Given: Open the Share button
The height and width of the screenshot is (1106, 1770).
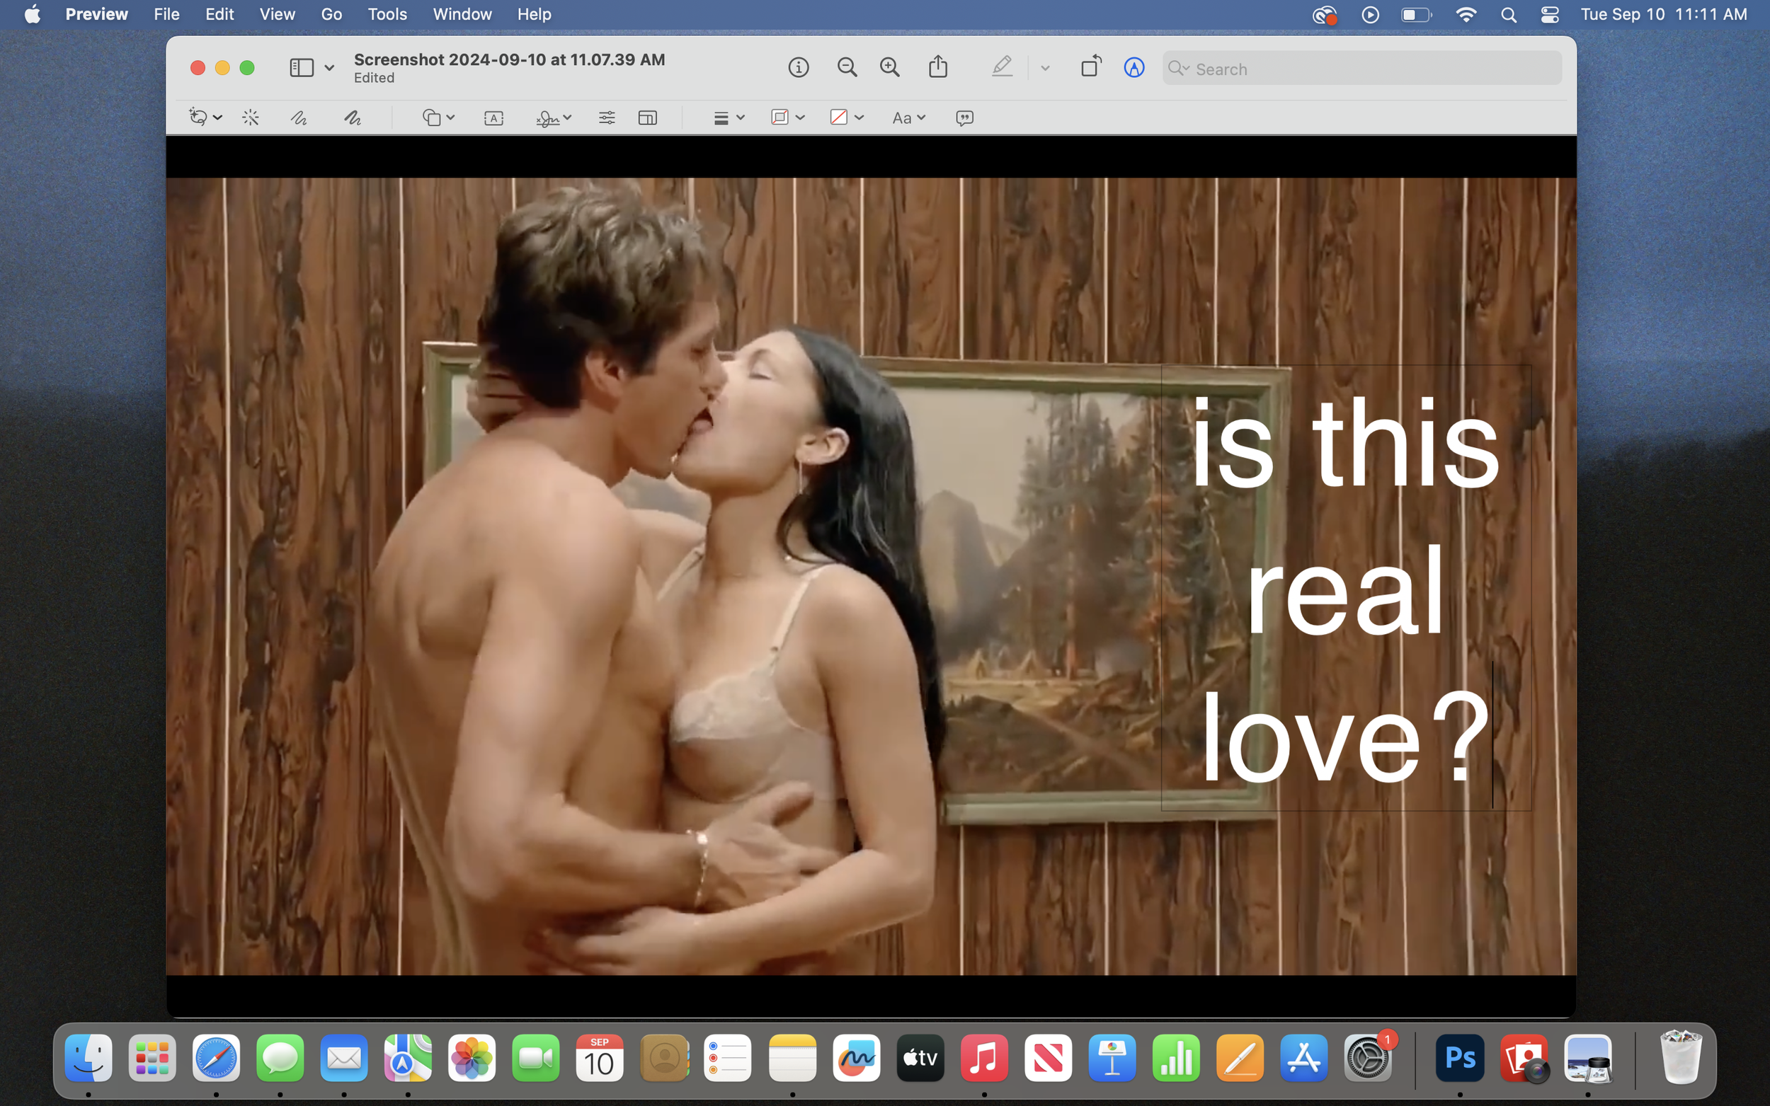Looking at the screenshot, I should [938, 67].
